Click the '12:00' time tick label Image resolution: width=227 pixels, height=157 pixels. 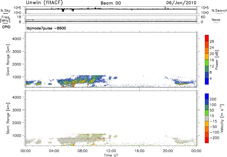(x=111, y=151)
